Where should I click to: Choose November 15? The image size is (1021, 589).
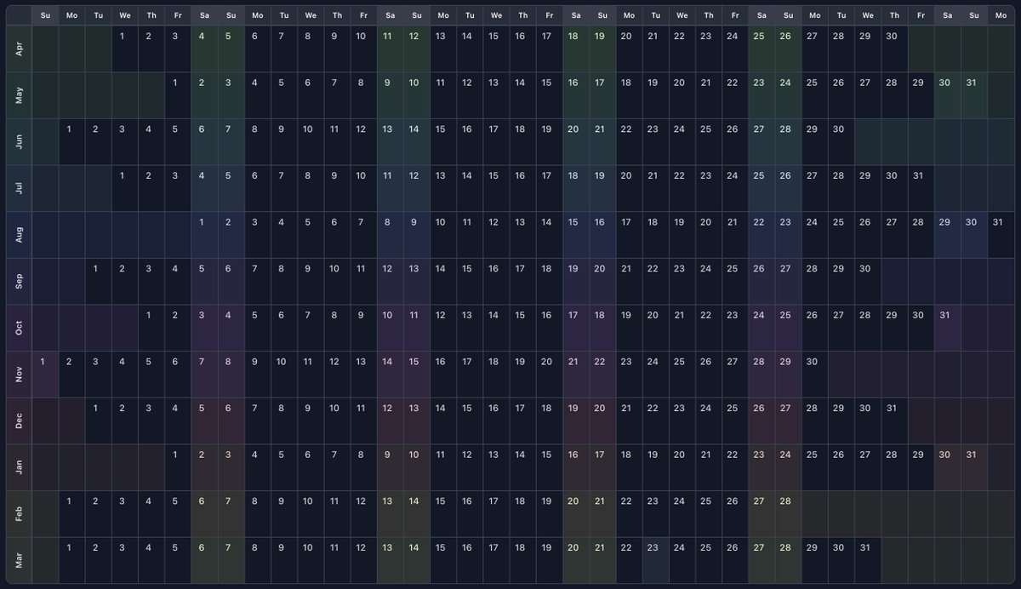(x=416, y=374)
